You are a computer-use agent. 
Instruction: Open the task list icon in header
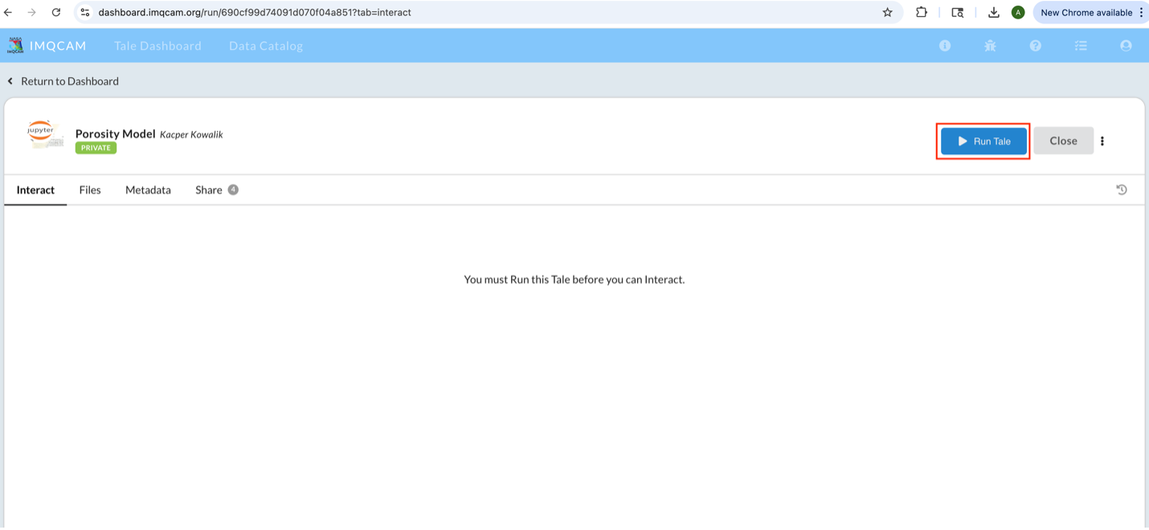pyautogui.click(x=1081, y=46)
